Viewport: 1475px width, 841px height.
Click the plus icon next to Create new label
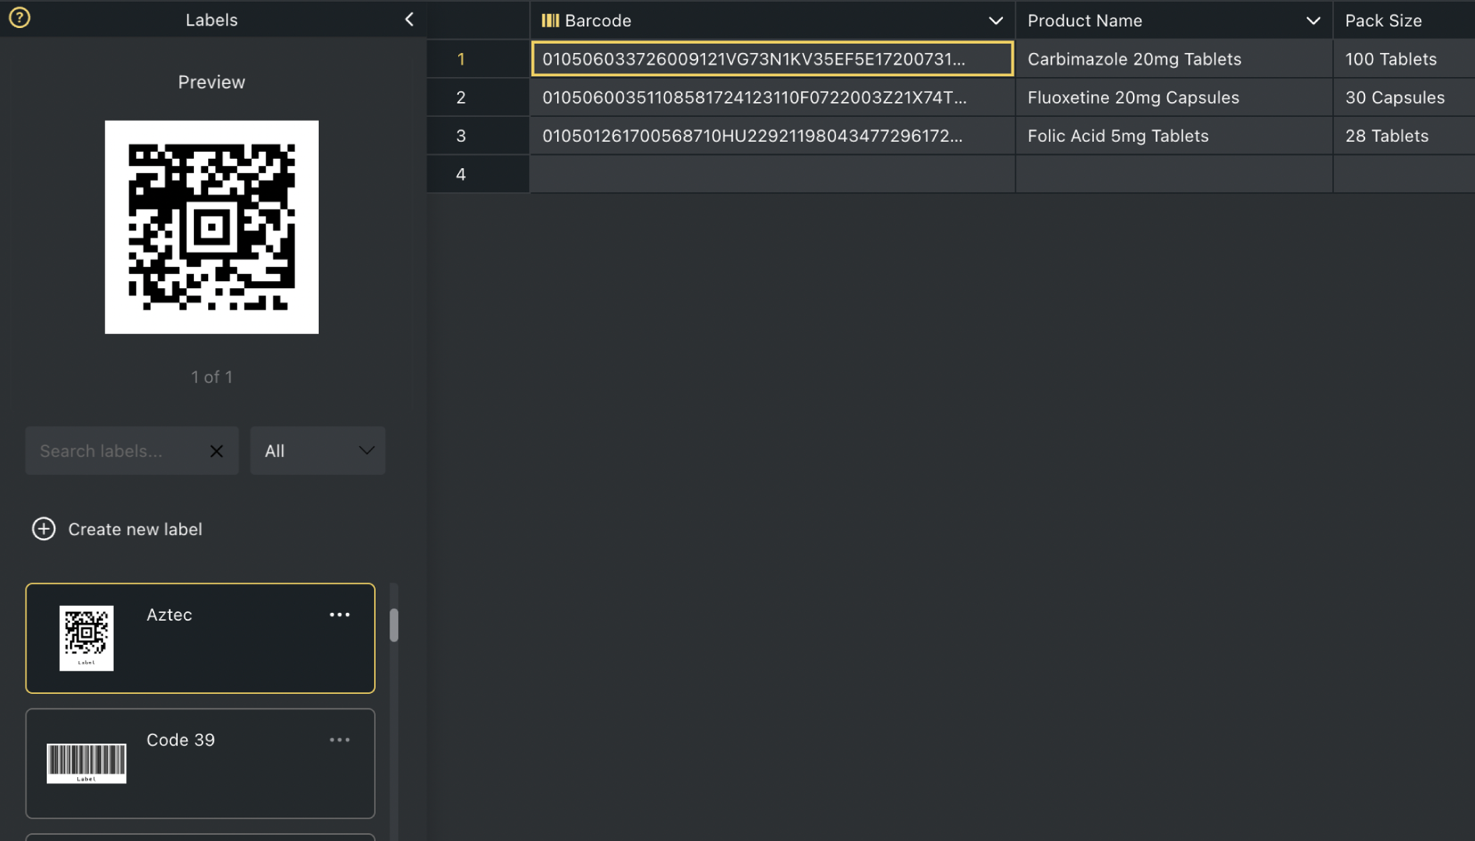[44, 529]
